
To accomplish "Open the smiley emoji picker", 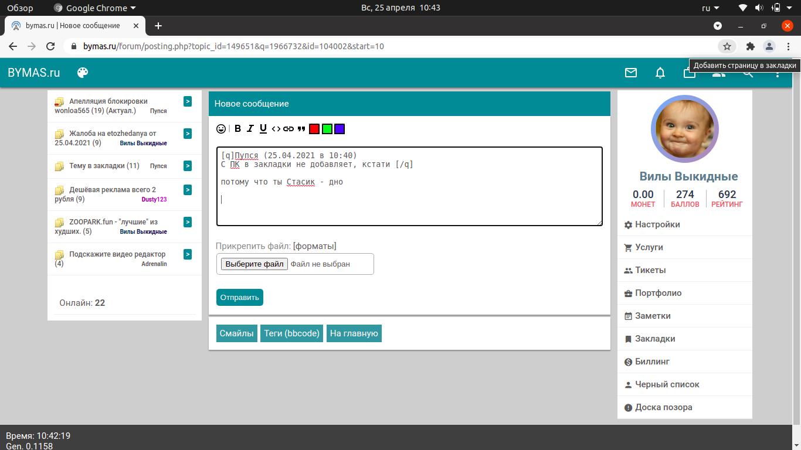I will click(221, 129).
